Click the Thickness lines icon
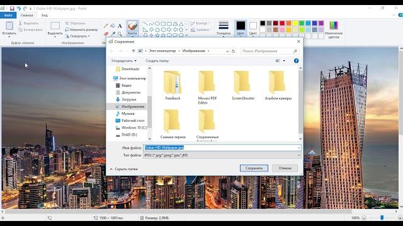Viewport: 403px width, 226px height. [x=224, y=25]
